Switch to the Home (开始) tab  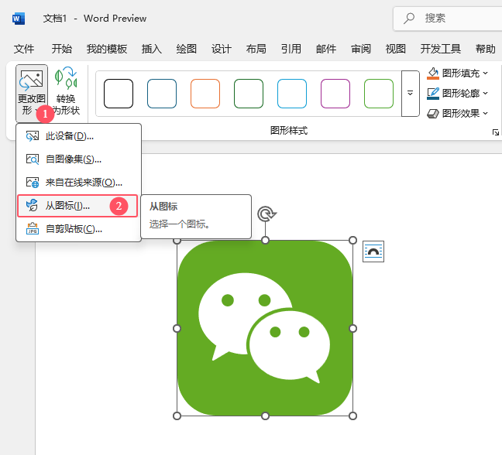(62, 49)
